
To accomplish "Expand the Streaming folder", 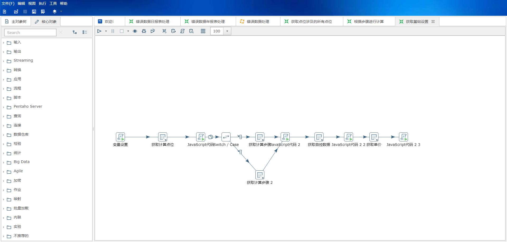I will click(x=4, y=61).
